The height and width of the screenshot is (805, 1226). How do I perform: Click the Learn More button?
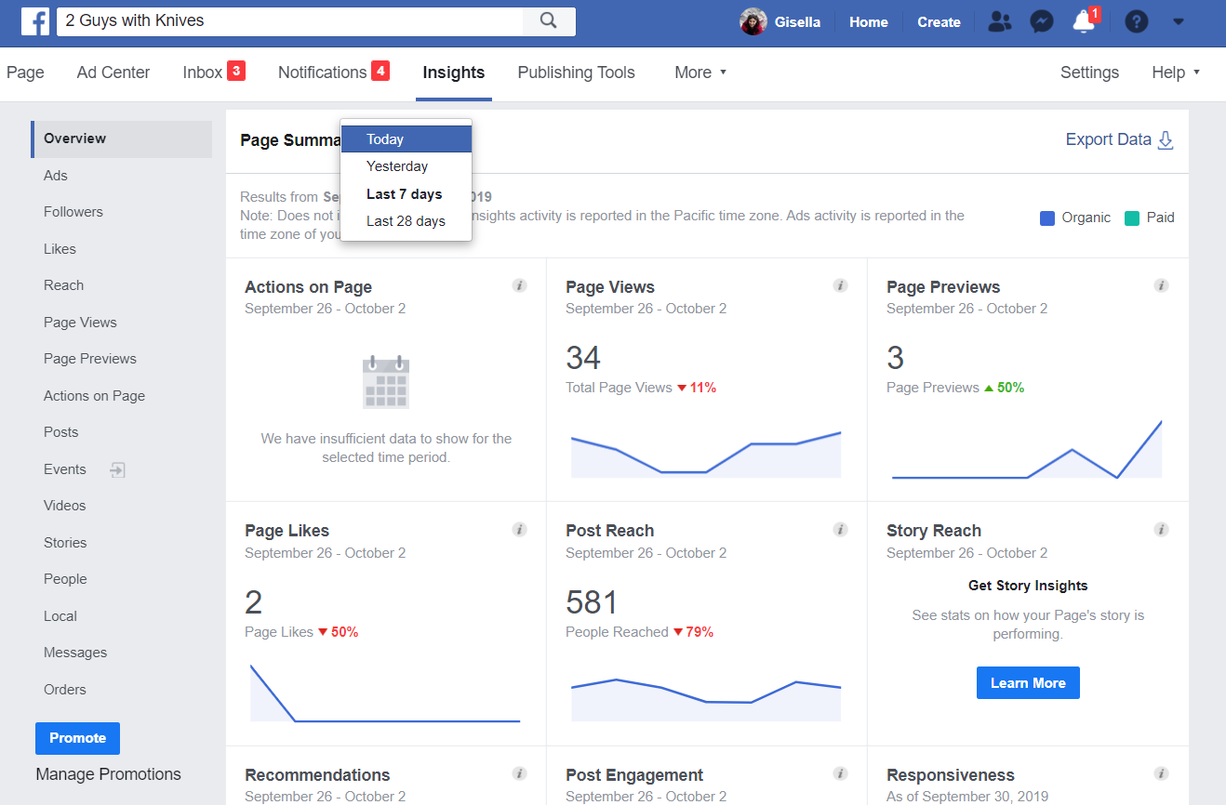(1028, 683)
